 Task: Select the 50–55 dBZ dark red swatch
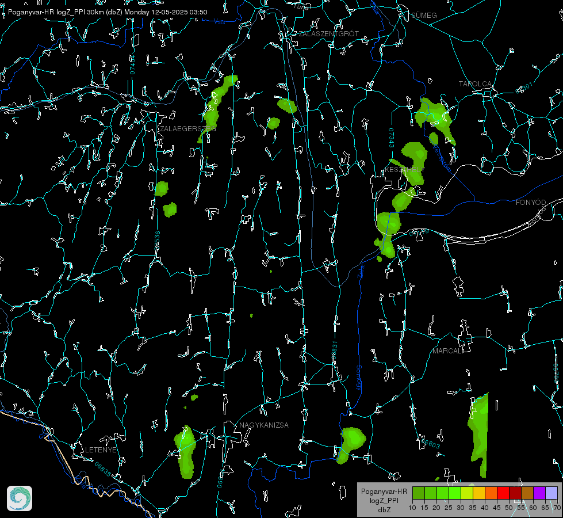click(x=516, y=493)
